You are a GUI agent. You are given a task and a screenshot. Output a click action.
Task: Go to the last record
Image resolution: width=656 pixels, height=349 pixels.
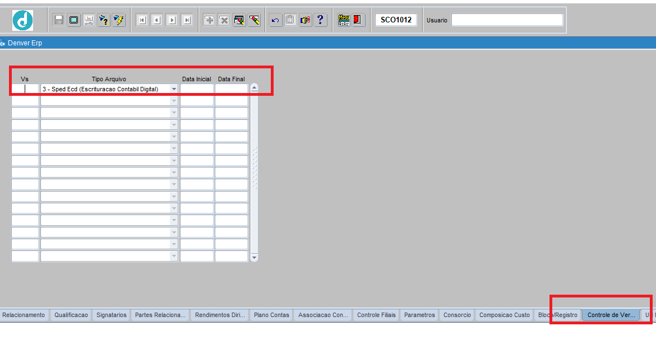click(187, 20)
